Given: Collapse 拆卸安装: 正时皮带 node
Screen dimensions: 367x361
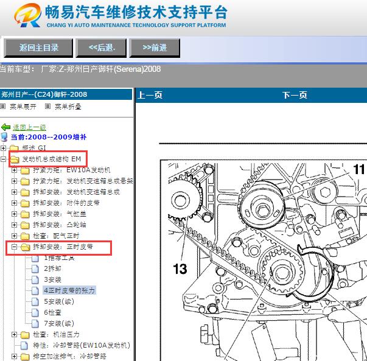Looking at the screenshot, I should point(14,247).
